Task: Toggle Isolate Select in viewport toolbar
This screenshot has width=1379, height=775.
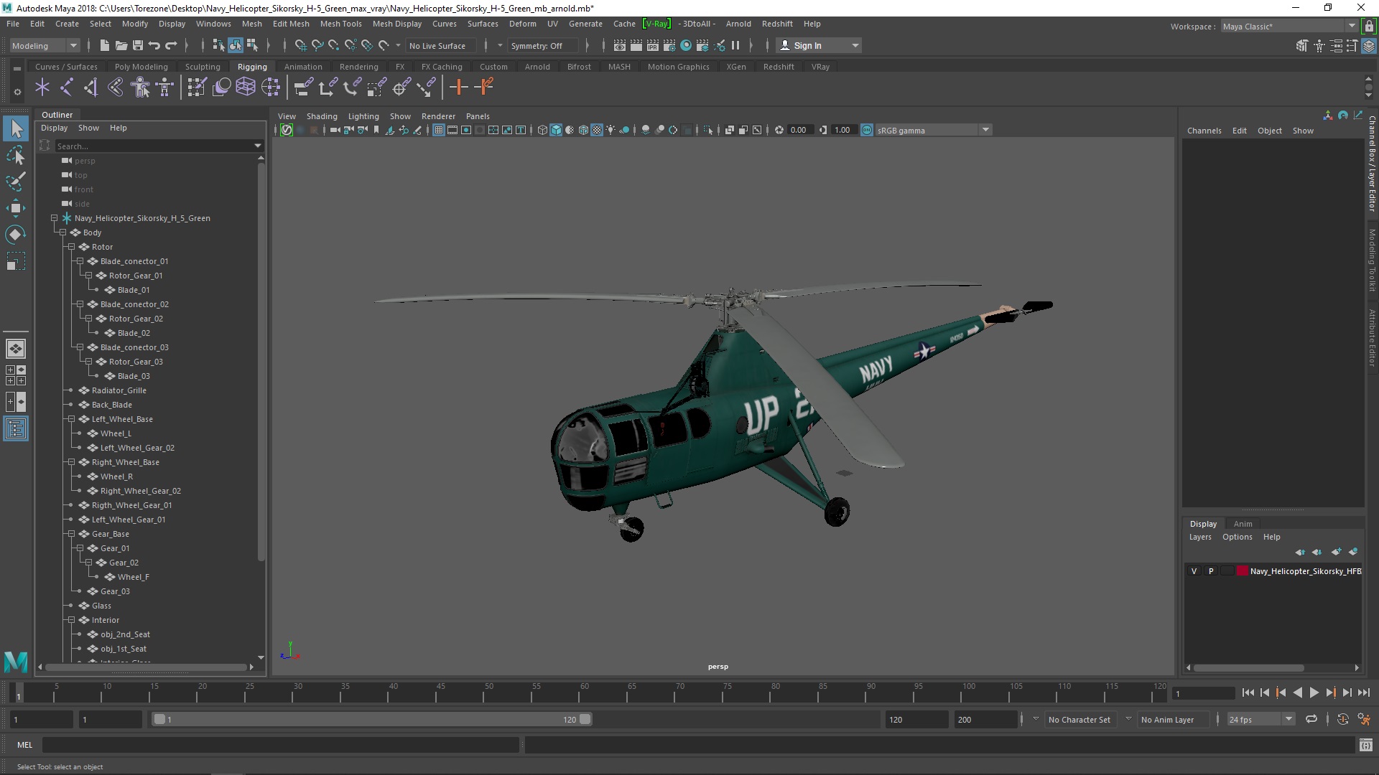Action: (x=708, y=130)
